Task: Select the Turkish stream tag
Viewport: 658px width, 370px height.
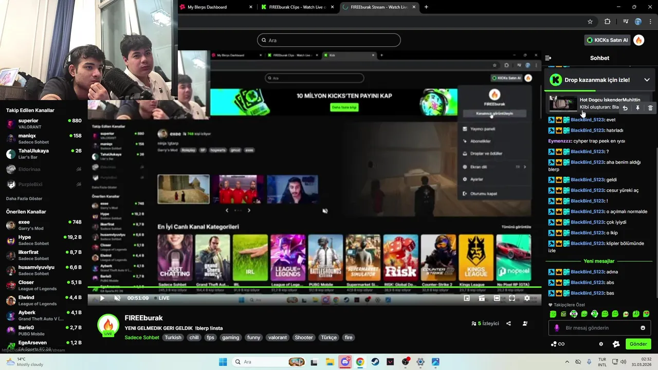Action: 173,338
